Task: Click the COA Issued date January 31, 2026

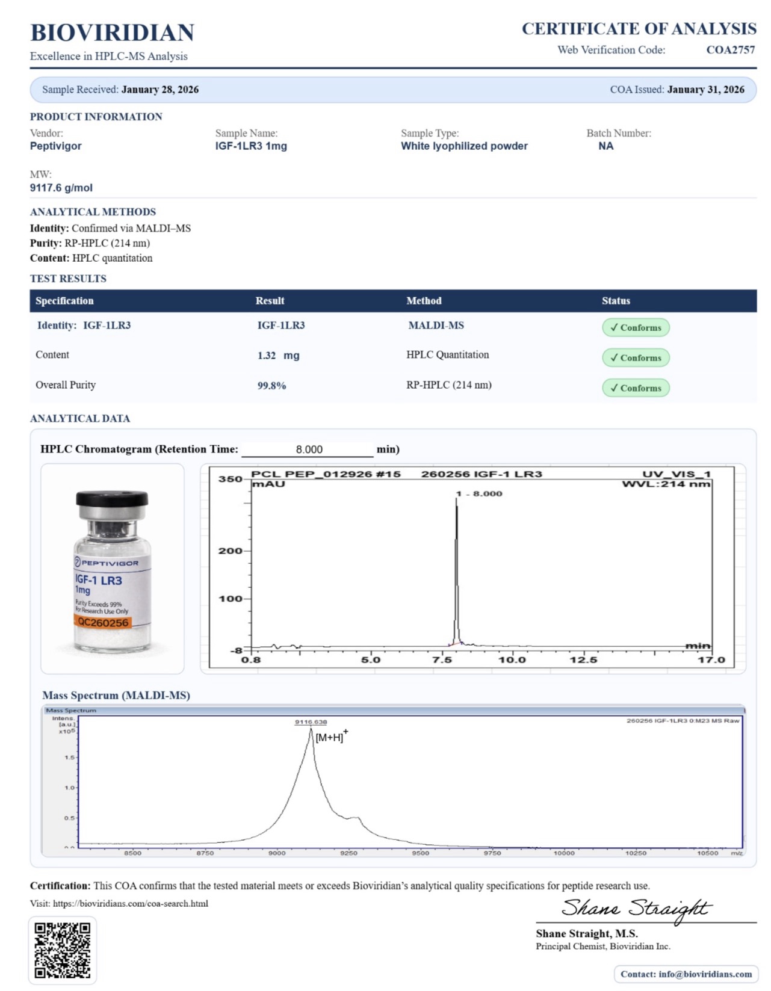Action: coord(705,90)
